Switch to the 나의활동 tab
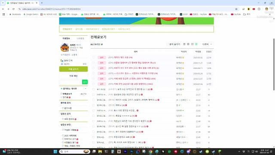275x155 pixels. [80, 38]
